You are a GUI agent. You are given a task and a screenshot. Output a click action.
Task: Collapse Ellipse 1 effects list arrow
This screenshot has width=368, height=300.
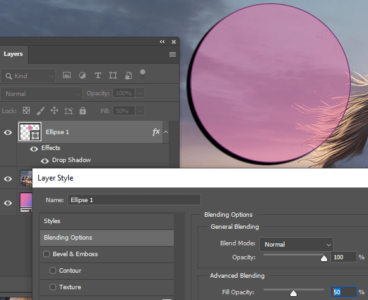pos(166,132)
